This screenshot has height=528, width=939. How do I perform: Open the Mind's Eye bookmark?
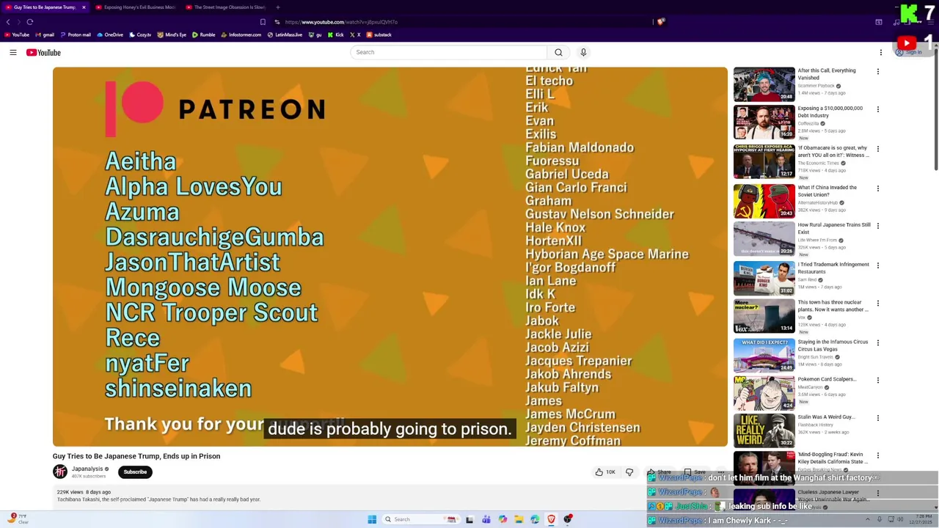coord(172,34)
